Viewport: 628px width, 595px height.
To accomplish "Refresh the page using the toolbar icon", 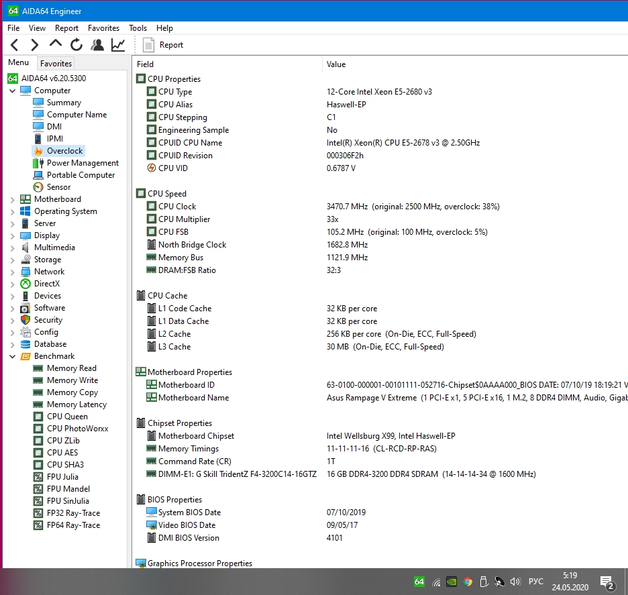I will click(76, 45).
